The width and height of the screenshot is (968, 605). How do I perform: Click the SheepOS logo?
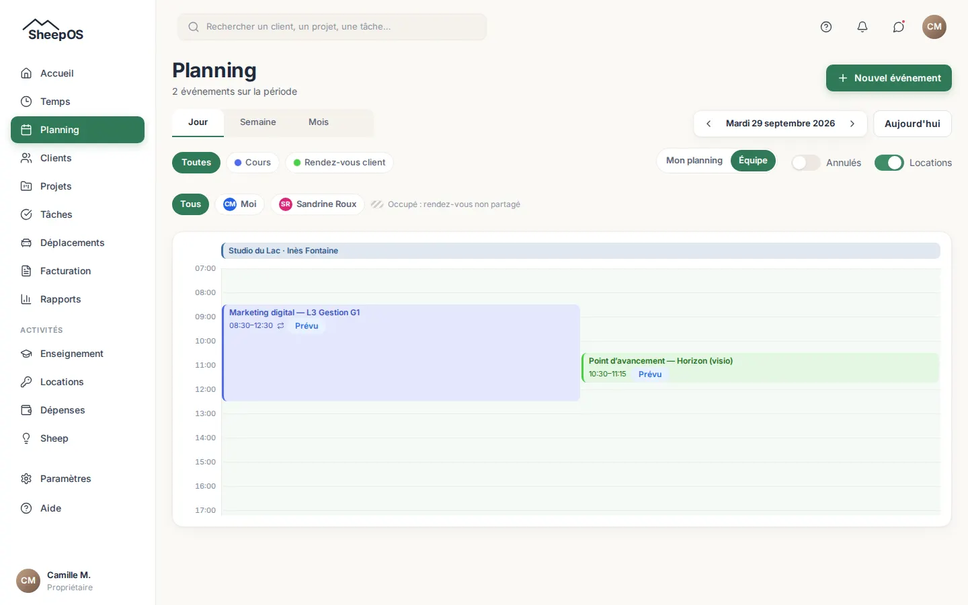point(53,30)
